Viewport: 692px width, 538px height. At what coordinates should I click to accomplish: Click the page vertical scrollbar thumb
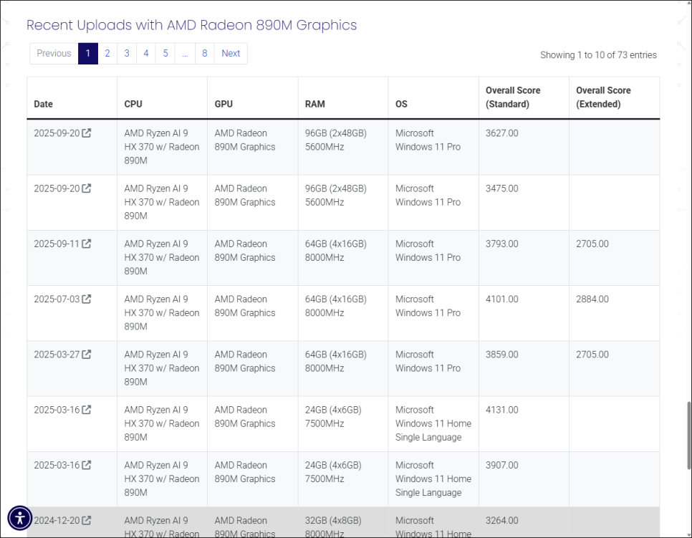click(688, 434)
